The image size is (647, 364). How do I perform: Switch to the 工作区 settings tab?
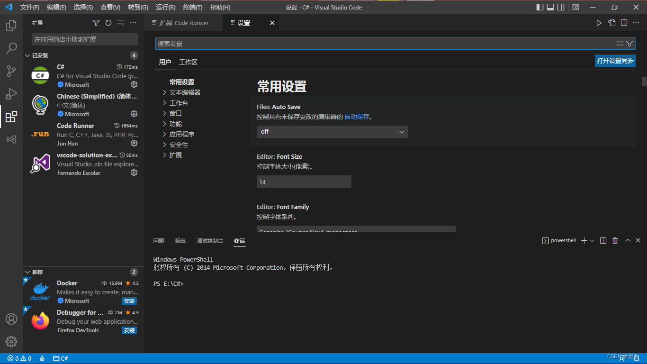coord(188,62)
